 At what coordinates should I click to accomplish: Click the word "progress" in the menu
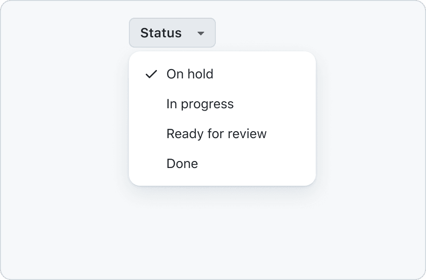point(207,104)
